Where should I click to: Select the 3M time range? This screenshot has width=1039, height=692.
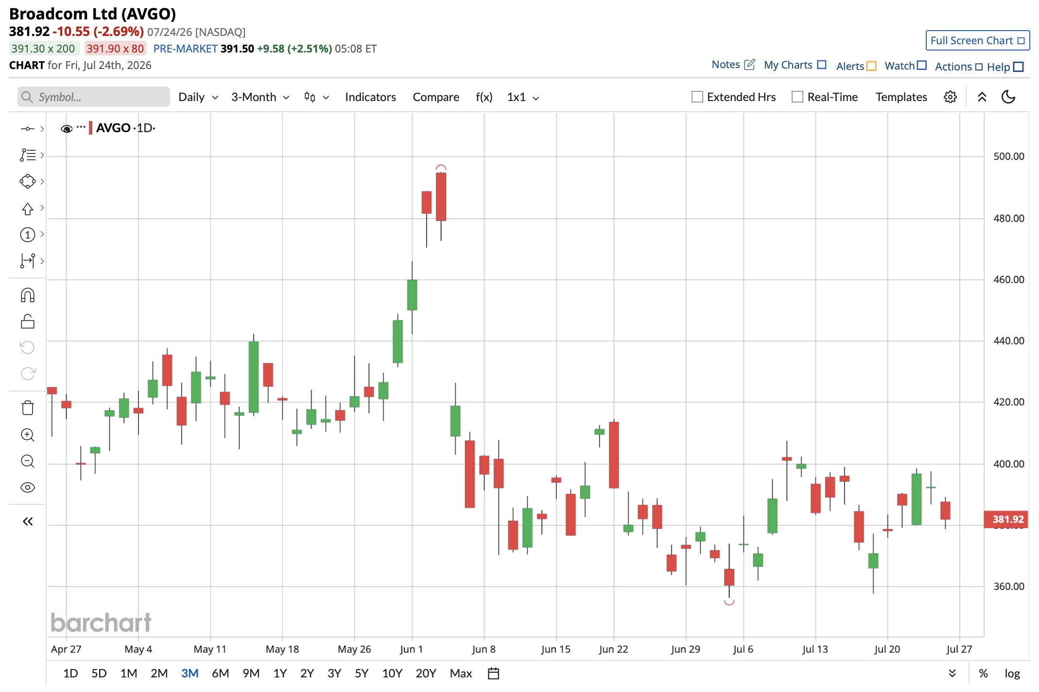tap(190, 673)
